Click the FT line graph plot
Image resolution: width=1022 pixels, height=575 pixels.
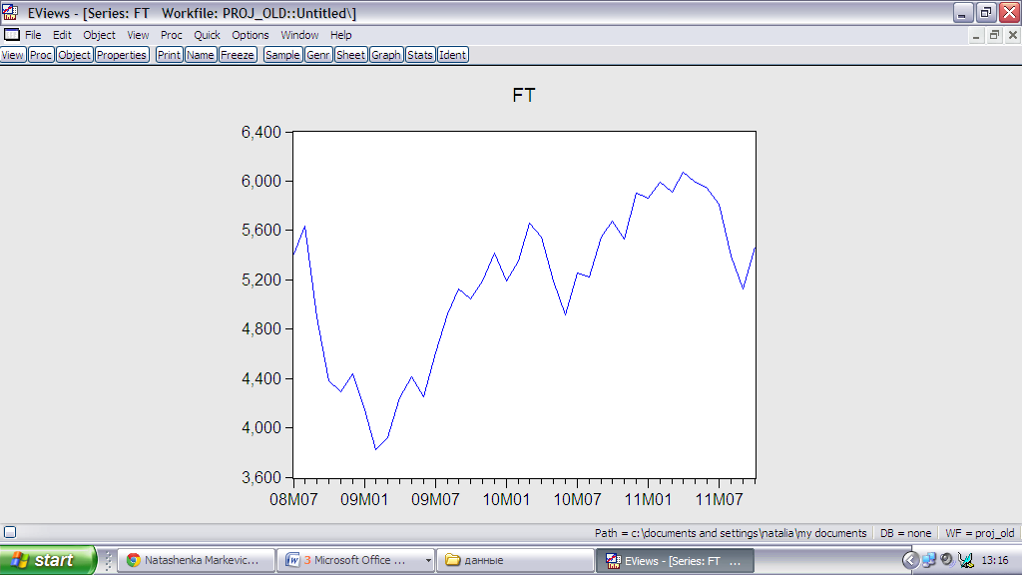525,304
